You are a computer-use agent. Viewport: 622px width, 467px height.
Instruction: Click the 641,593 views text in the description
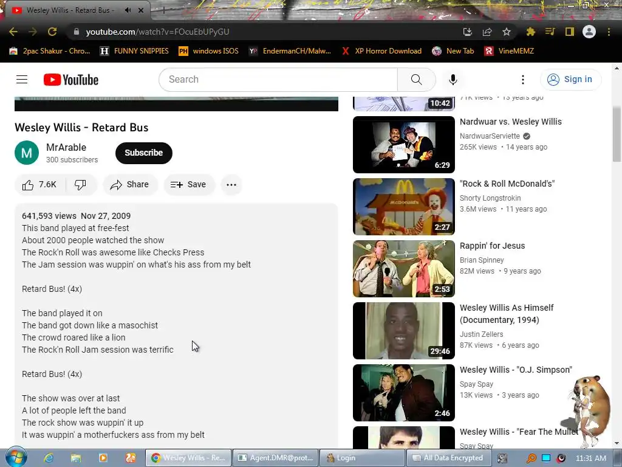pyautogui.click(x=49, y=216)
